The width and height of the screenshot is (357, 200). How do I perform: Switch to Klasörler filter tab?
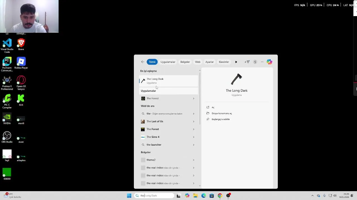[x=224, y=62]
